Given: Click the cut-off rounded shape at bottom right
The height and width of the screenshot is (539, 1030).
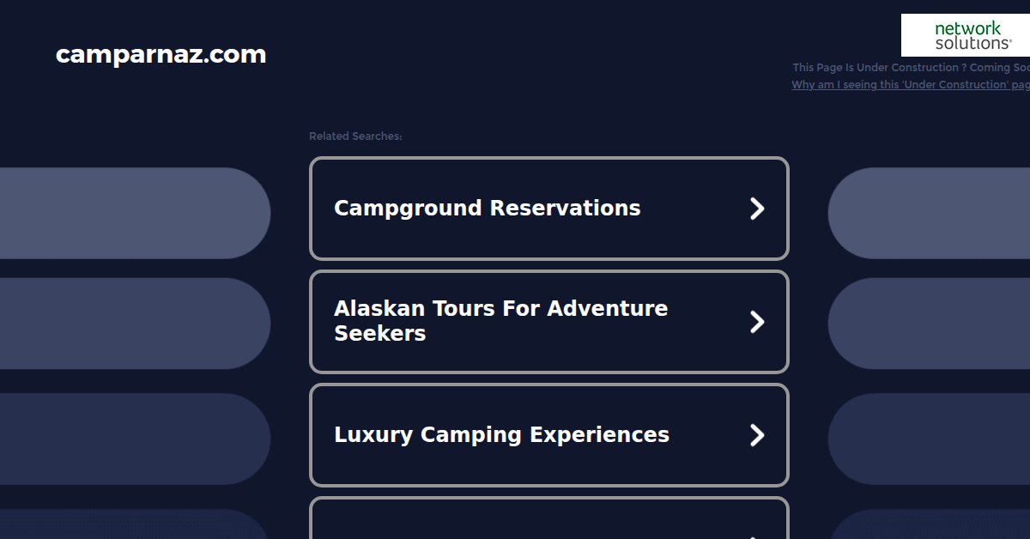Looking at the screenshot, I should pyautogui.click(x=929, y=525).
